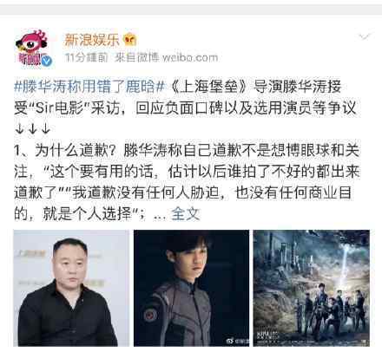
Task: Click the gray separator bar above the post
Action: click(x=191, y=10)
